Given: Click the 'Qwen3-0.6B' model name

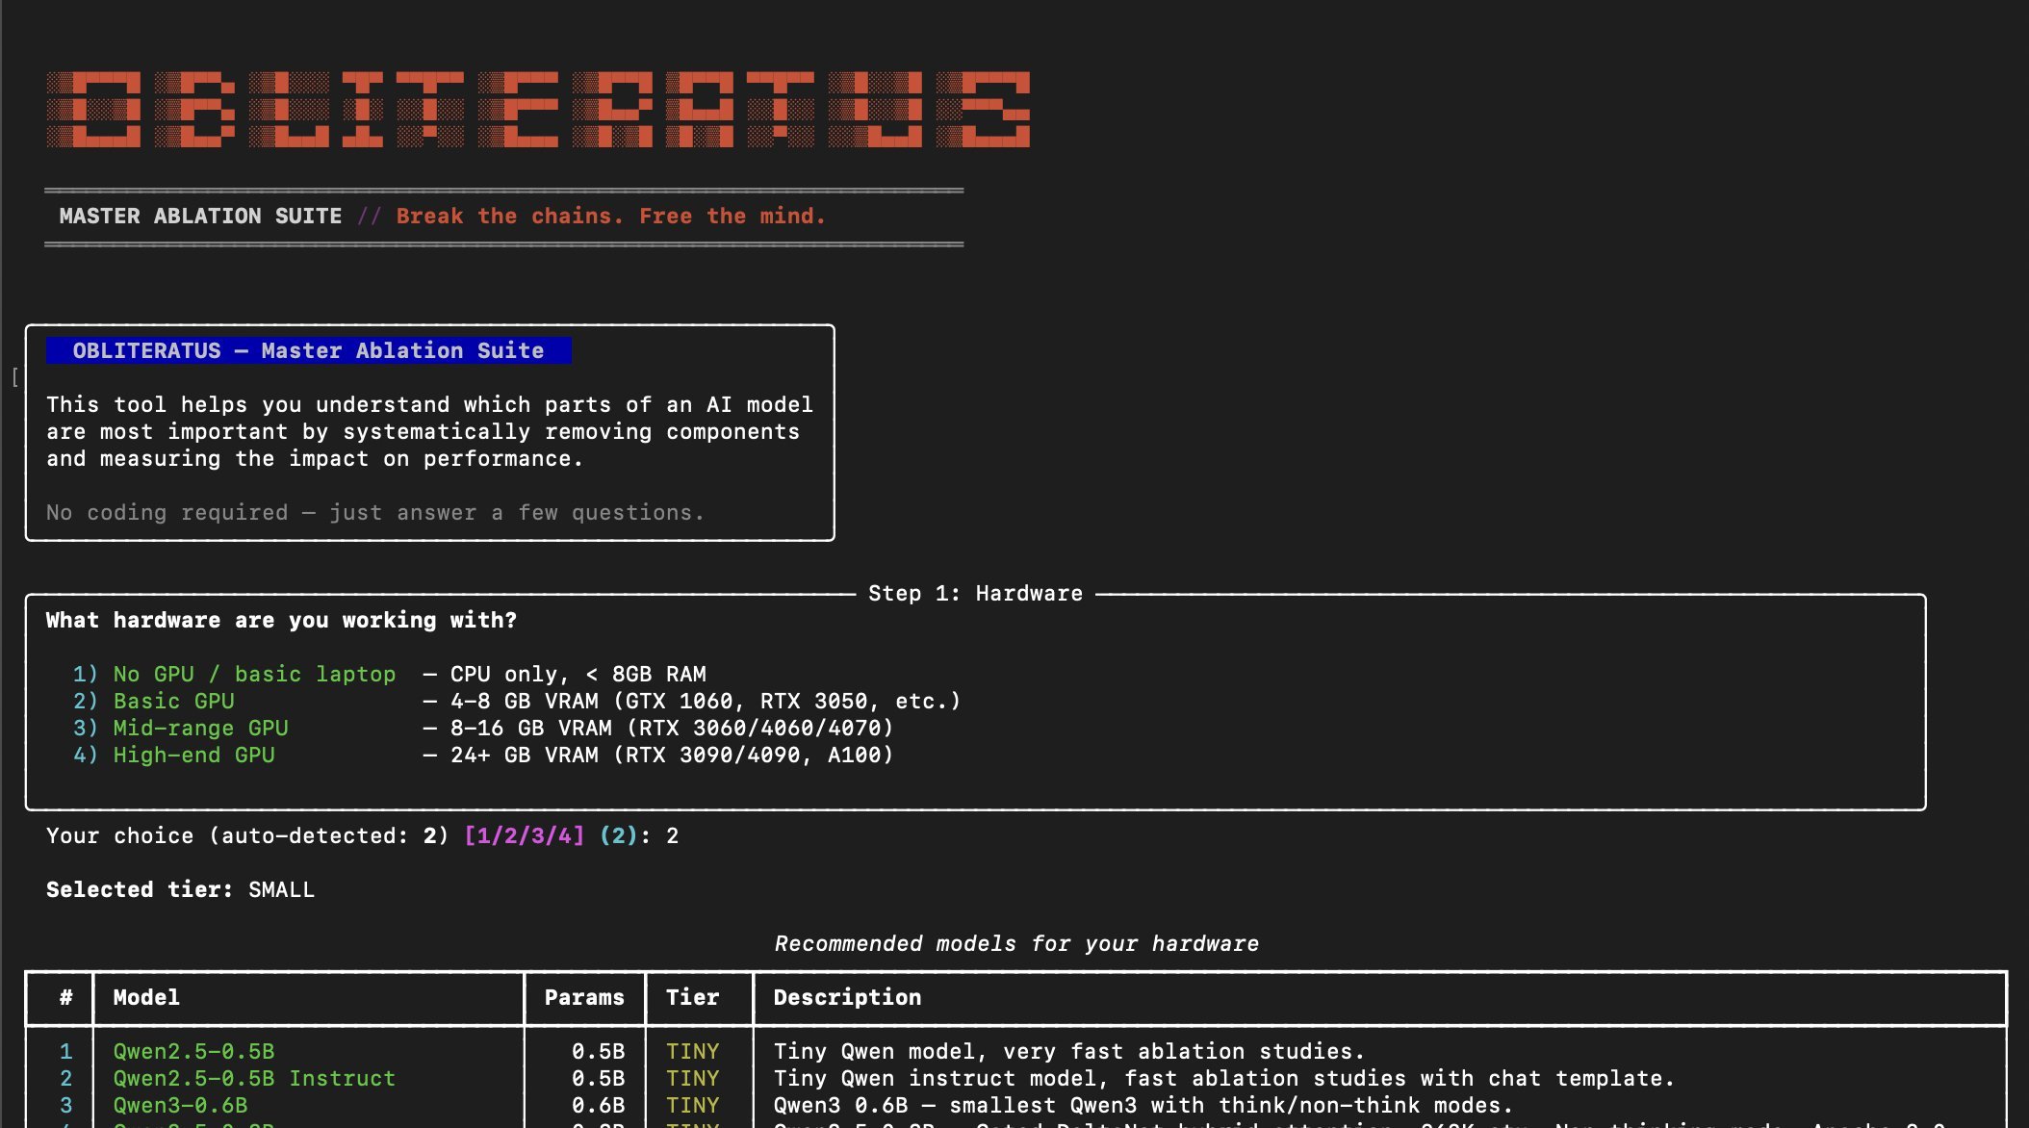Looking at the screenshot, I should pyautogui.click(x=180, y=1106).
